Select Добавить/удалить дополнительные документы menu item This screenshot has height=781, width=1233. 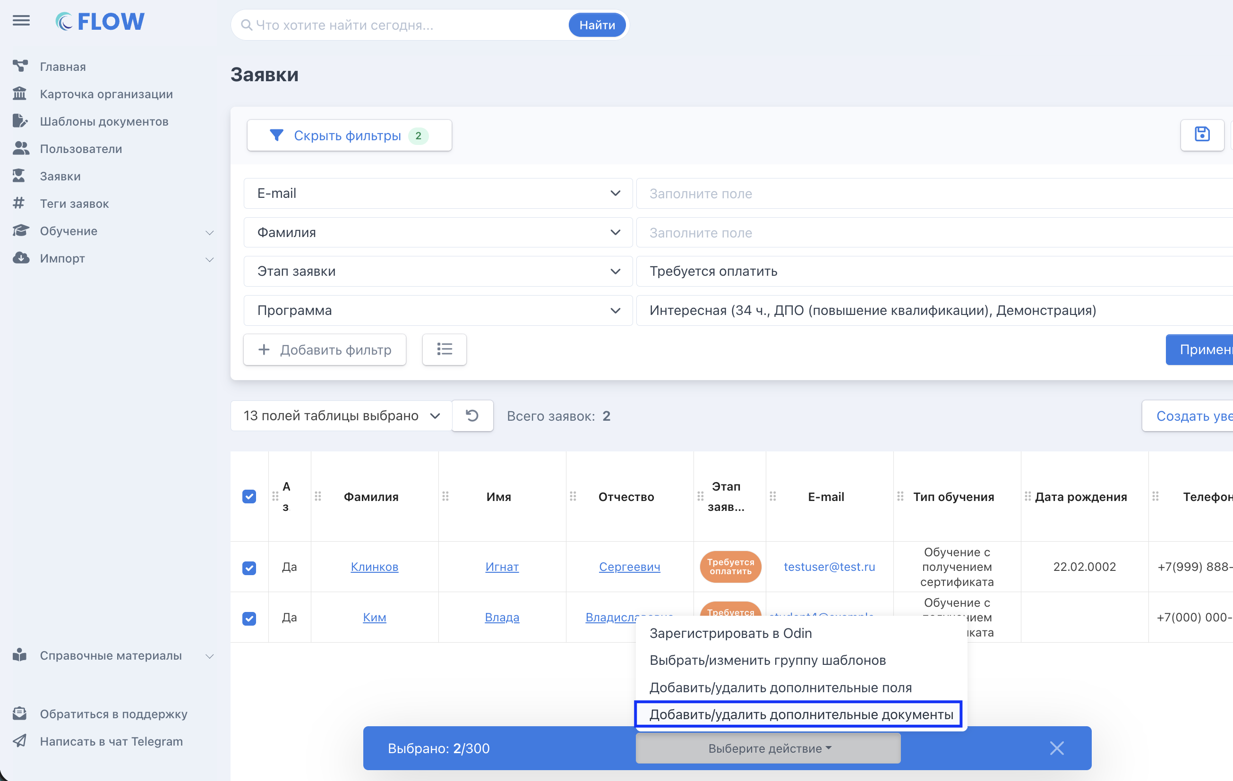coord(801,714)
